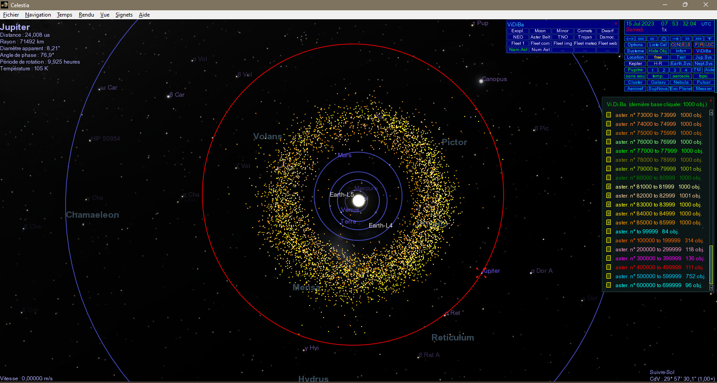
Task: Click the Liste Cel button
Action: coord(658,45)
